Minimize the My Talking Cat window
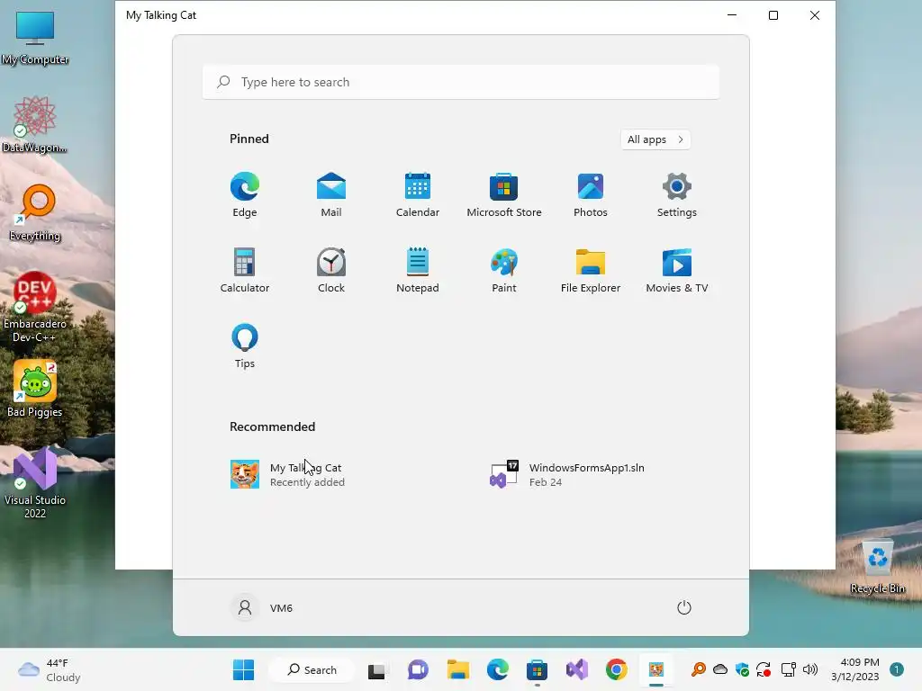922x691 pixels. click(732, 15)
